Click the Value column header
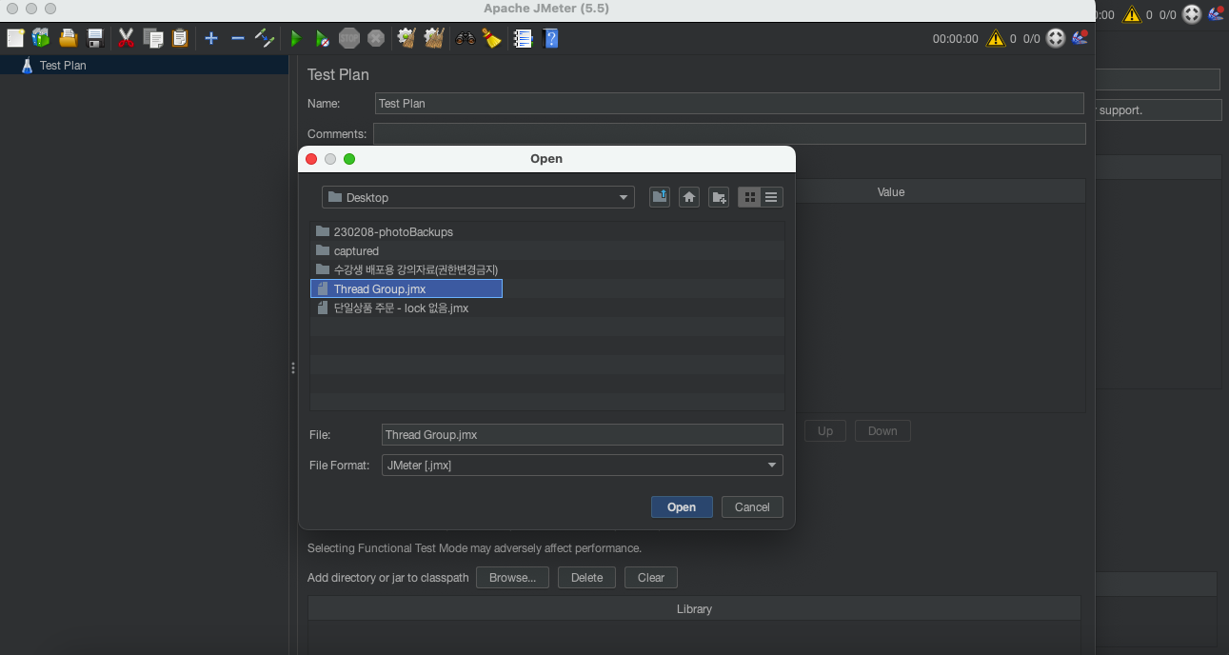 point(891,191)
